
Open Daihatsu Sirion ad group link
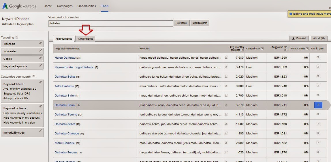(65, 95)
